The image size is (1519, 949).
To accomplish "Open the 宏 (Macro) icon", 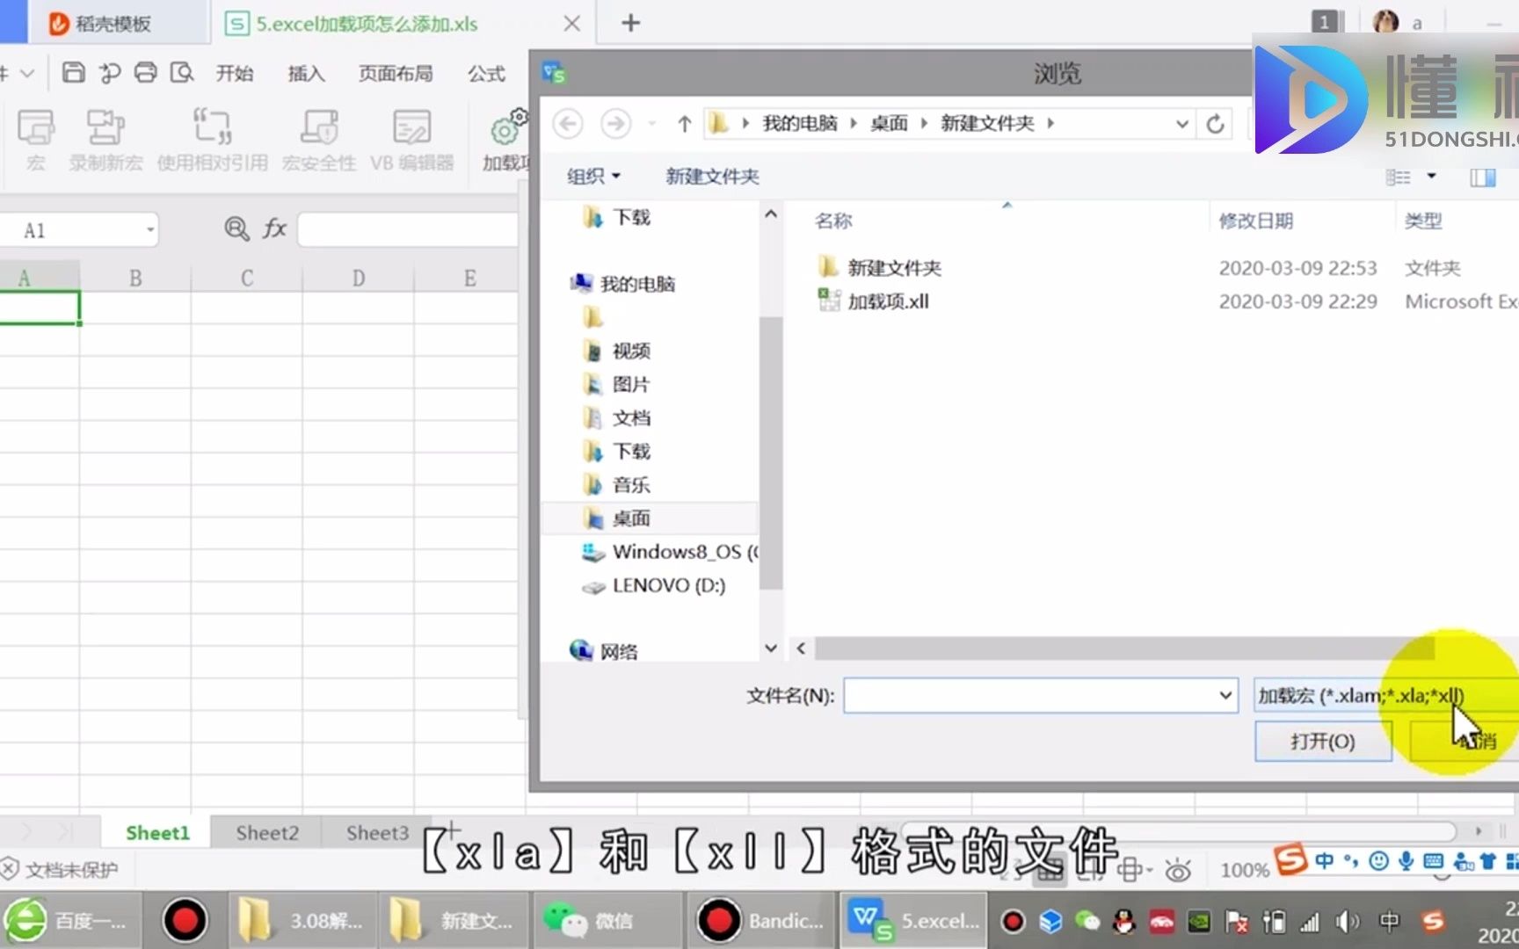I will click(x=36, y=139).
